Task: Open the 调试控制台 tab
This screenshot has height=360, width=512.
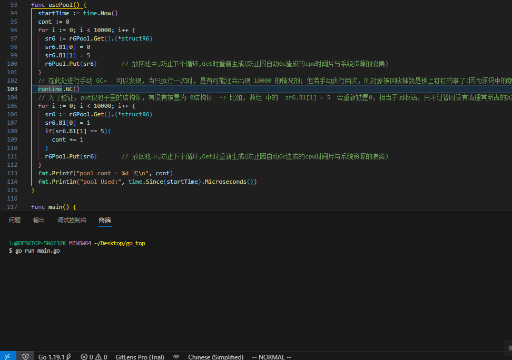Action: pyautogui.click(x=72, y=220)
